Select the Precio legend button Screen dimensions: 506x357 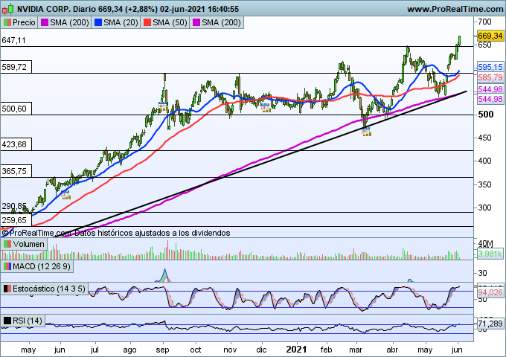click(19, 22)
